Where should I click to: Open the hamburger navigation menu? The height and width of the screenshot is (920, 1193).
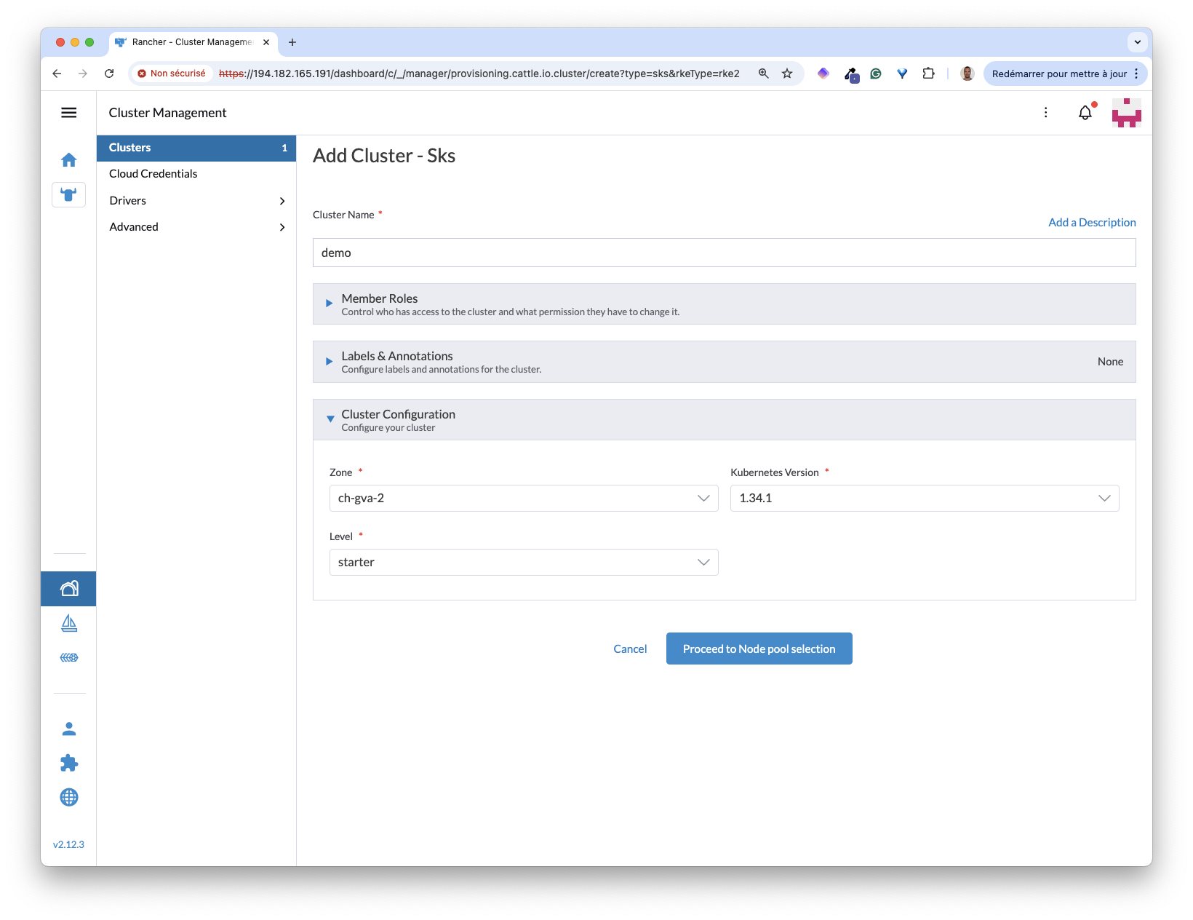point(69,113)
